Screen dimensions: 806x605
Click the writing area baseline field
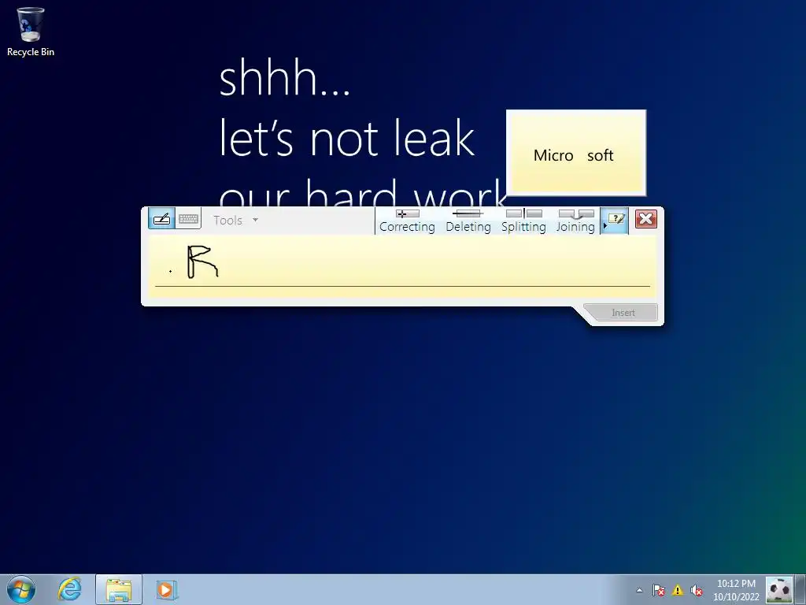click(x=402, y=266)
